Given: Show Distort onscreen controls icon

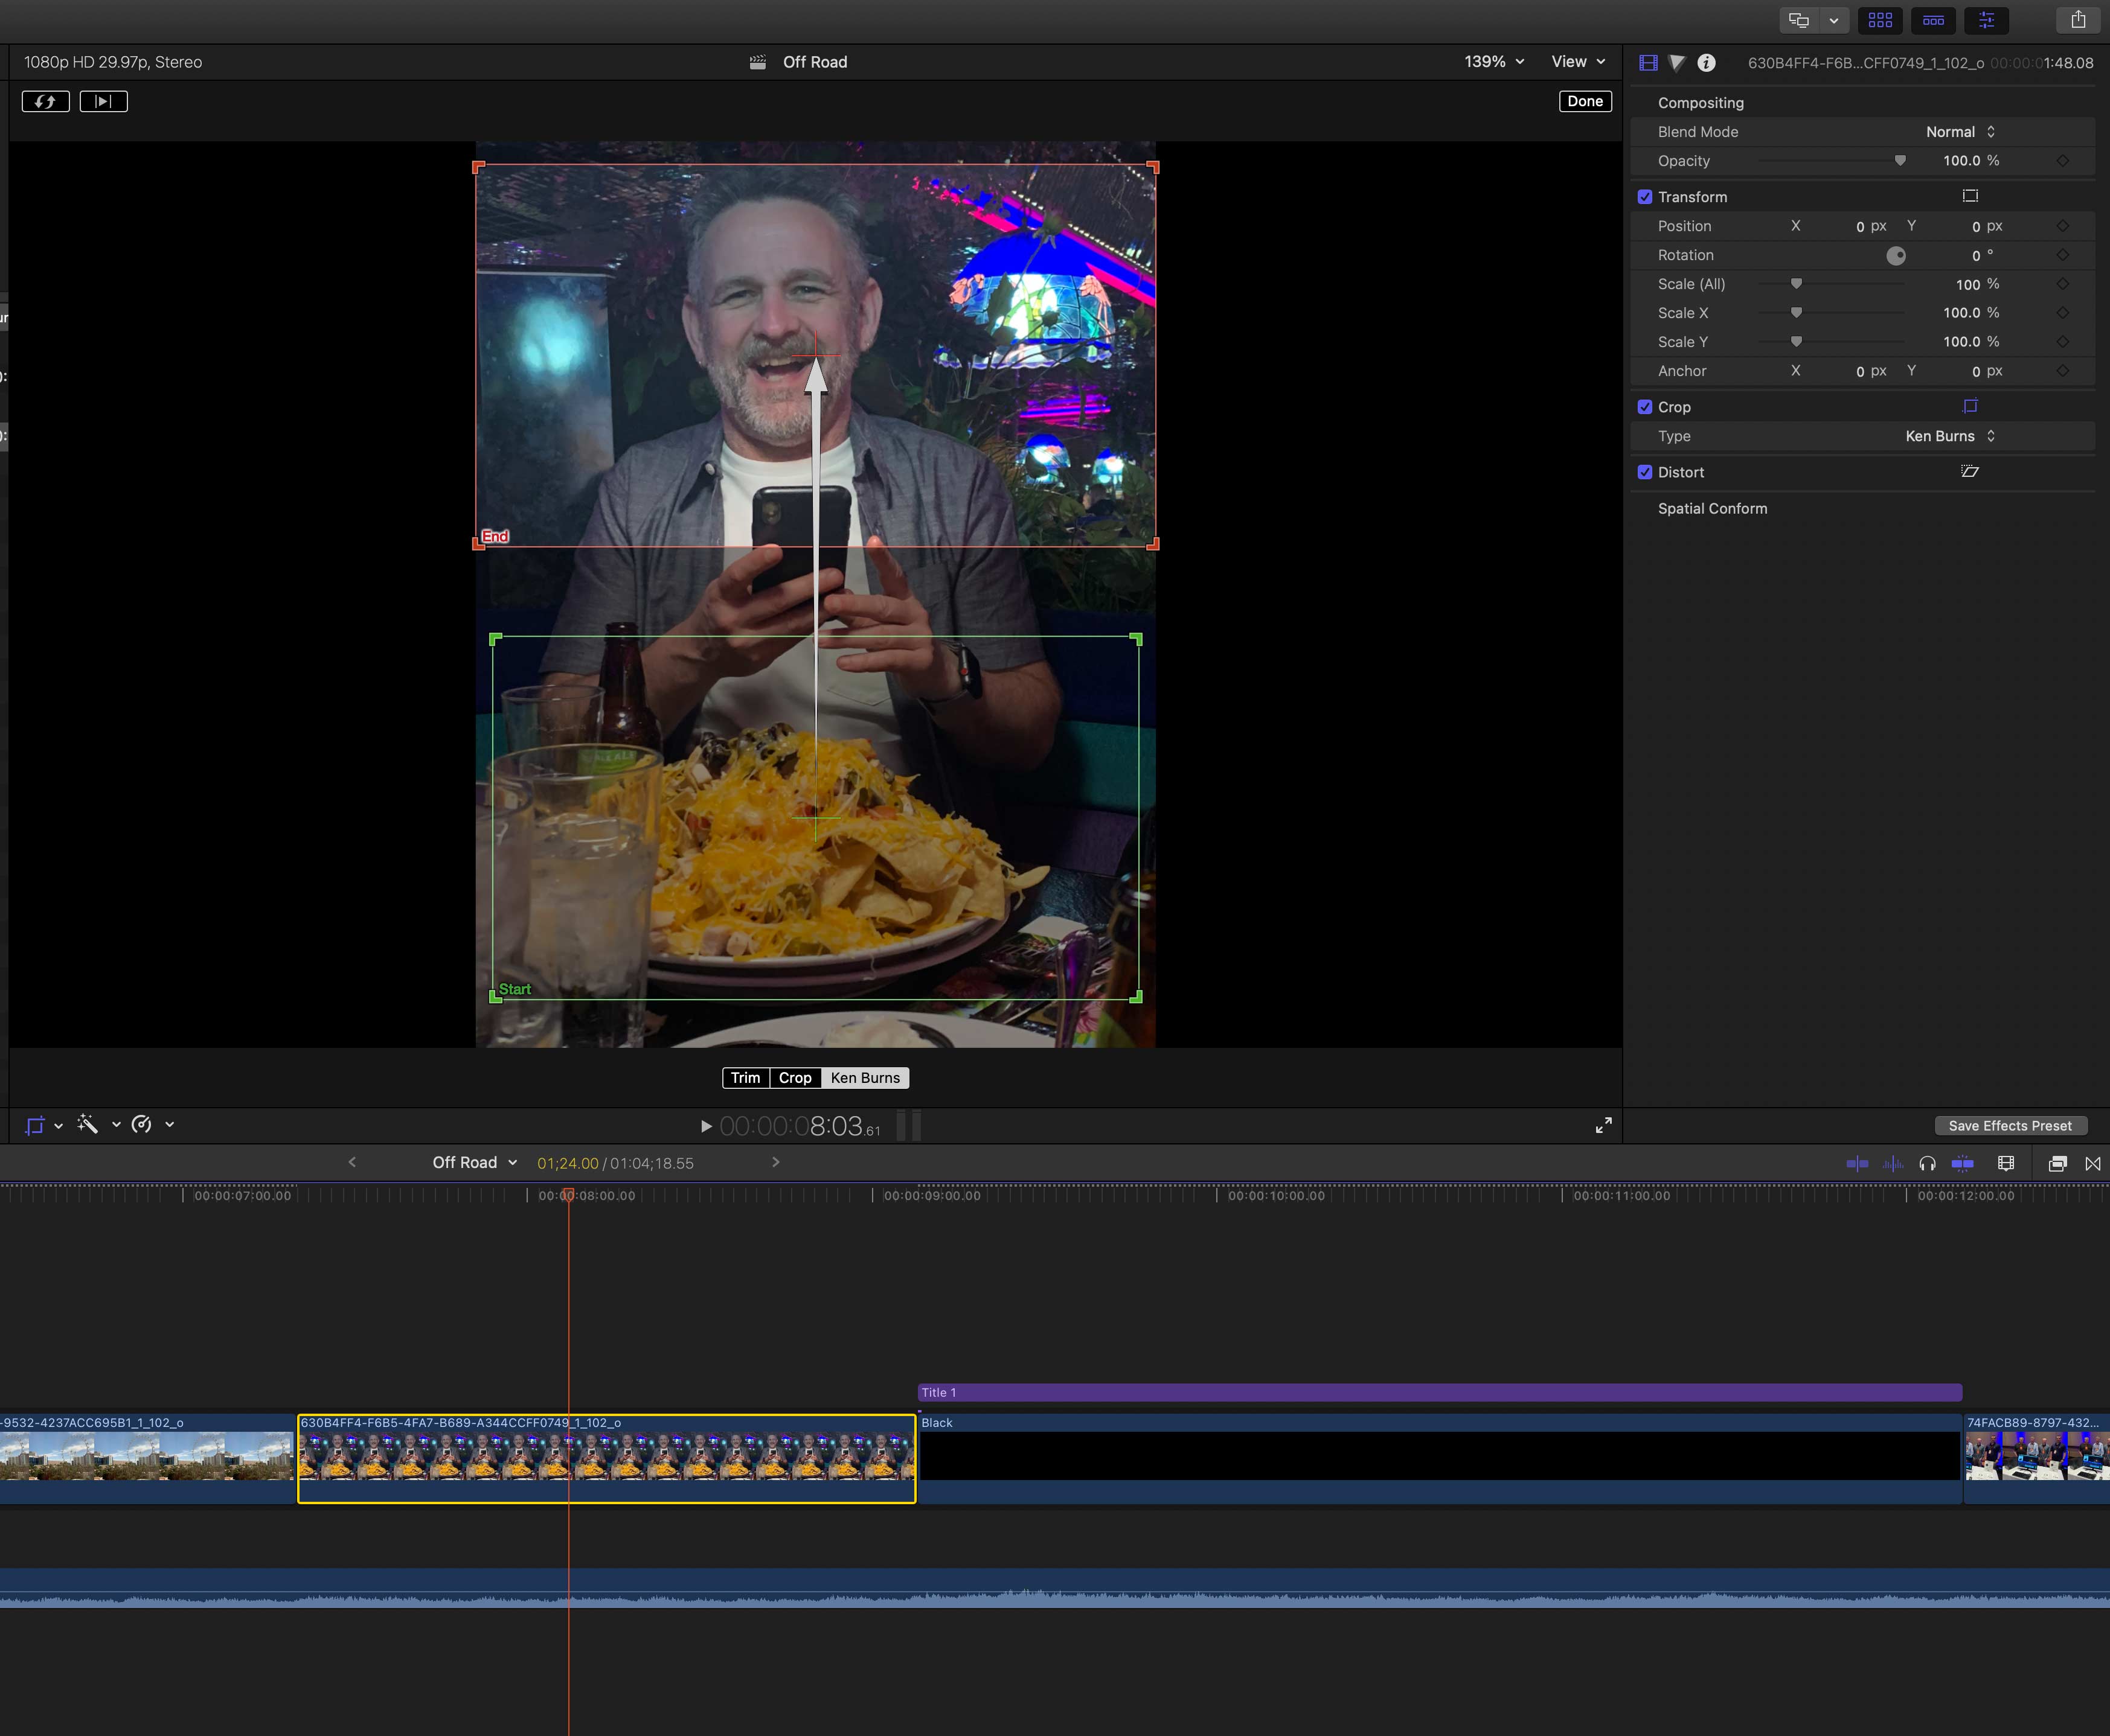Looking at the screenshot, I should click(x=1970, y=471).
